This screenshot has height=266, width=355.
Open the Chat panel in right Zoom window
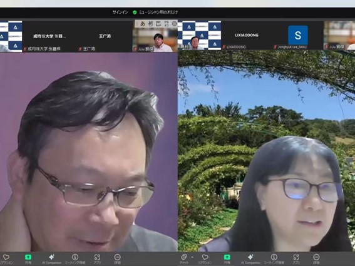(x=184, y=258)
